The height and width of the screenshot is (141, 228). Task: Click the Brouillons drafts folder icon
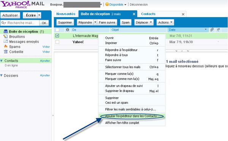click(x=6, y=36)
